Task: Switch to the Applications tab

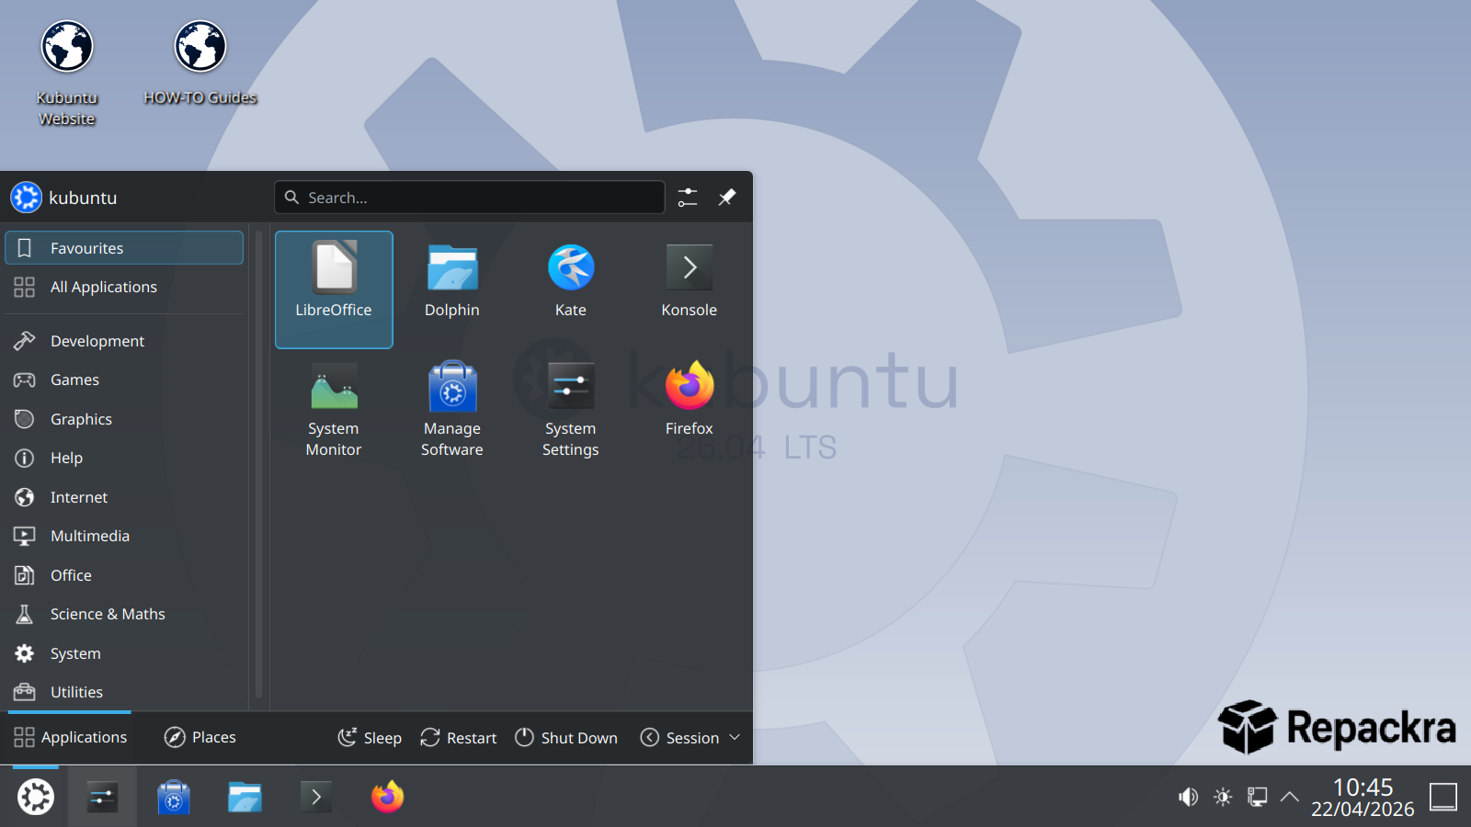Action: [71, 738]
